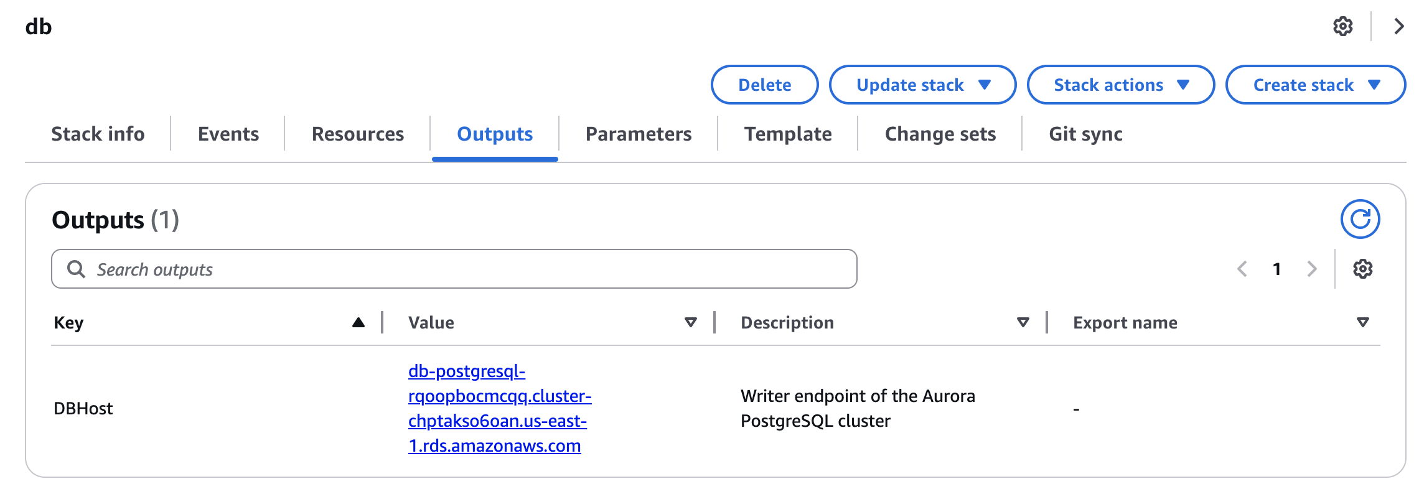Select the Outputs tab
Viewport: 1419px width, 494px height.
tap(495, 134)
